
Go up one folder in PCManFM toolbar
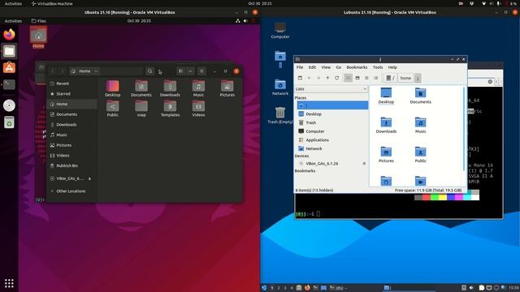point(327,78)
